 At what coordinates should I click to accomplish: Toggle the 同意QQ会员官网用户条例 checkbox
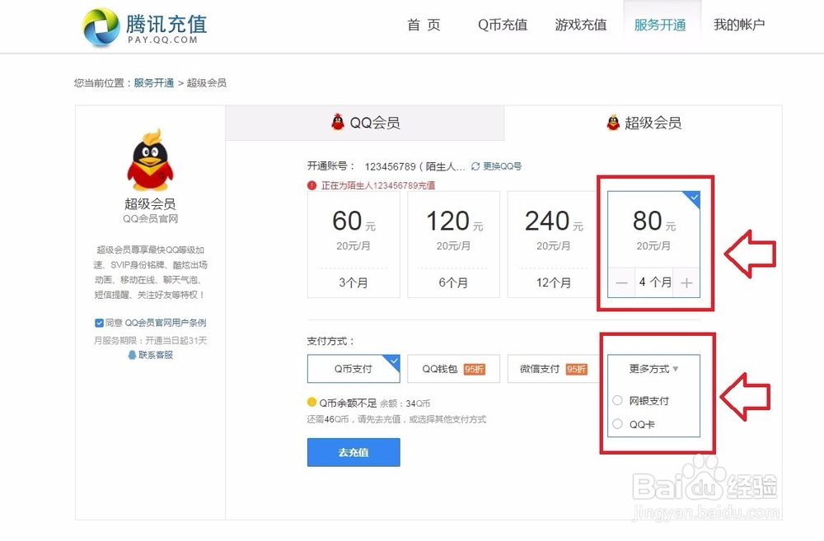[100, 323]
